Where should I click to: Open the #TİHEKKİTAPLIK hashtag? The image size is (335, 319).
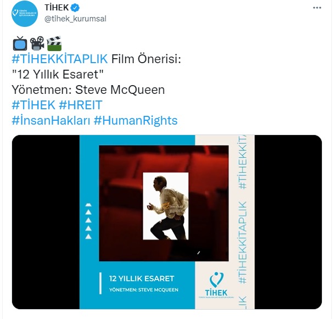(60, 59)
